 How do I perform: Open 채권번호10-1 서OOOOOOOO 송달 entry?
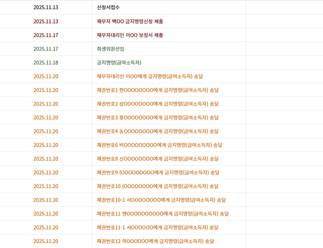click(161, 200)
